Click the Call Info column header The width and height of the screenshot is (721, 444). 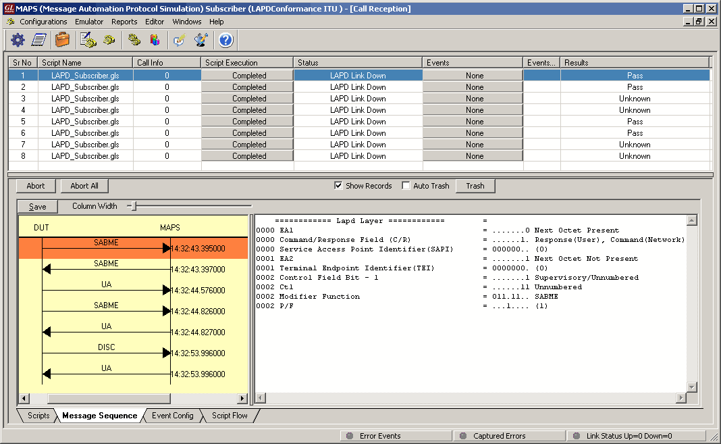pyautogui.click(x=167, y=63)
